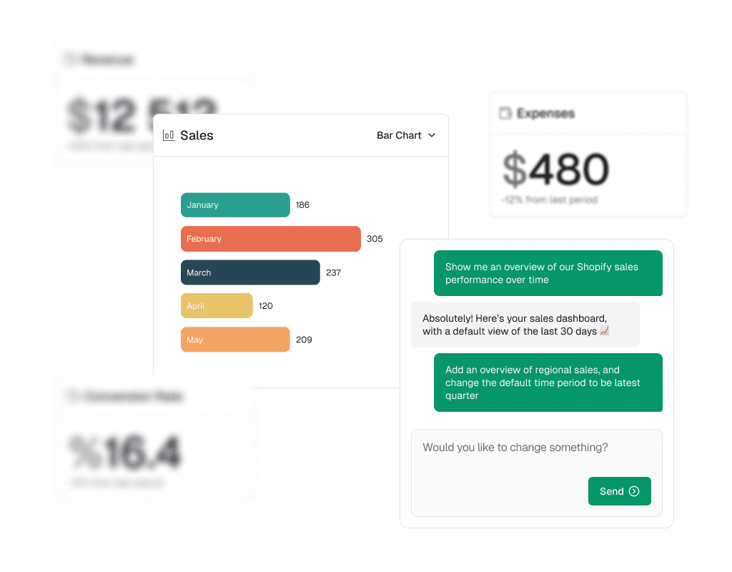732x572 pixels.
Task: Click the icon beside the blurred Revenue title
Action: click(70, 60)
